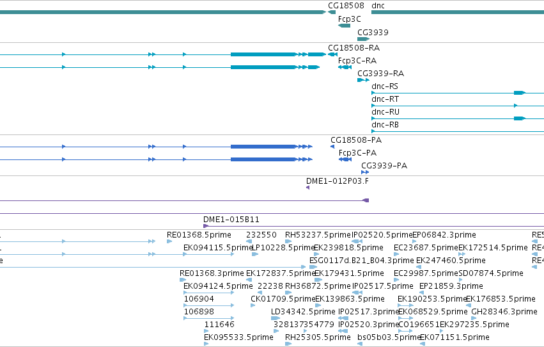Viewport: 544px width, 347px height.
Task: Select the IP02520.3prime EST
Action: [369, 325]
